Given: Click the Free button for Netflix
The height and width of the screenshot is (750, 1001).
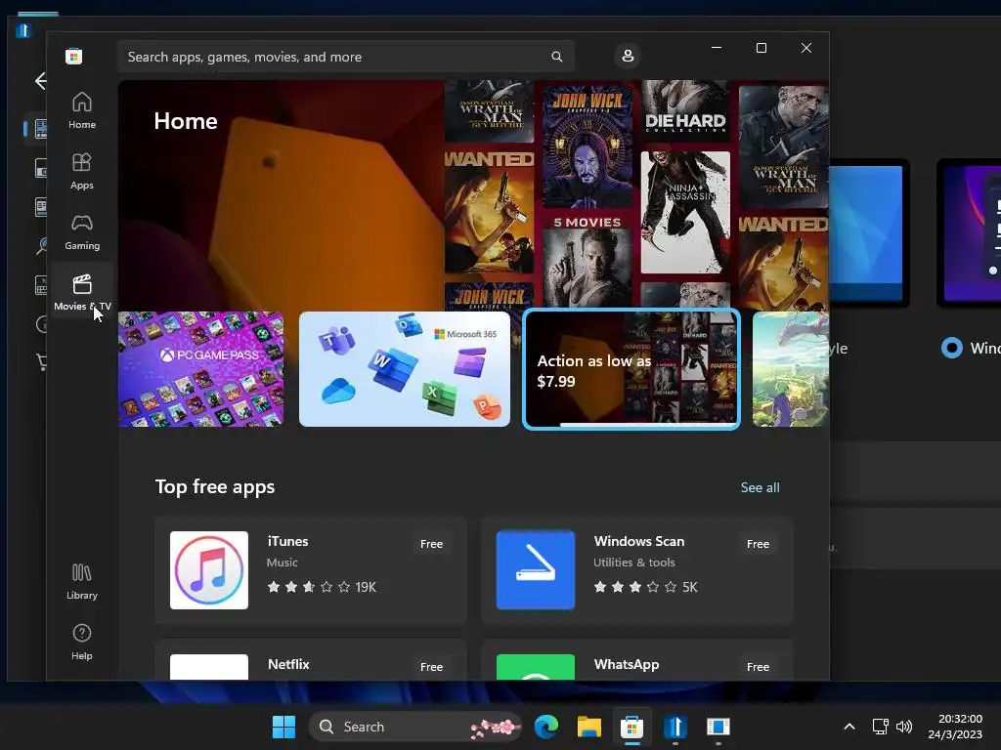Looking at the screenshot, I should coord(431,666).
